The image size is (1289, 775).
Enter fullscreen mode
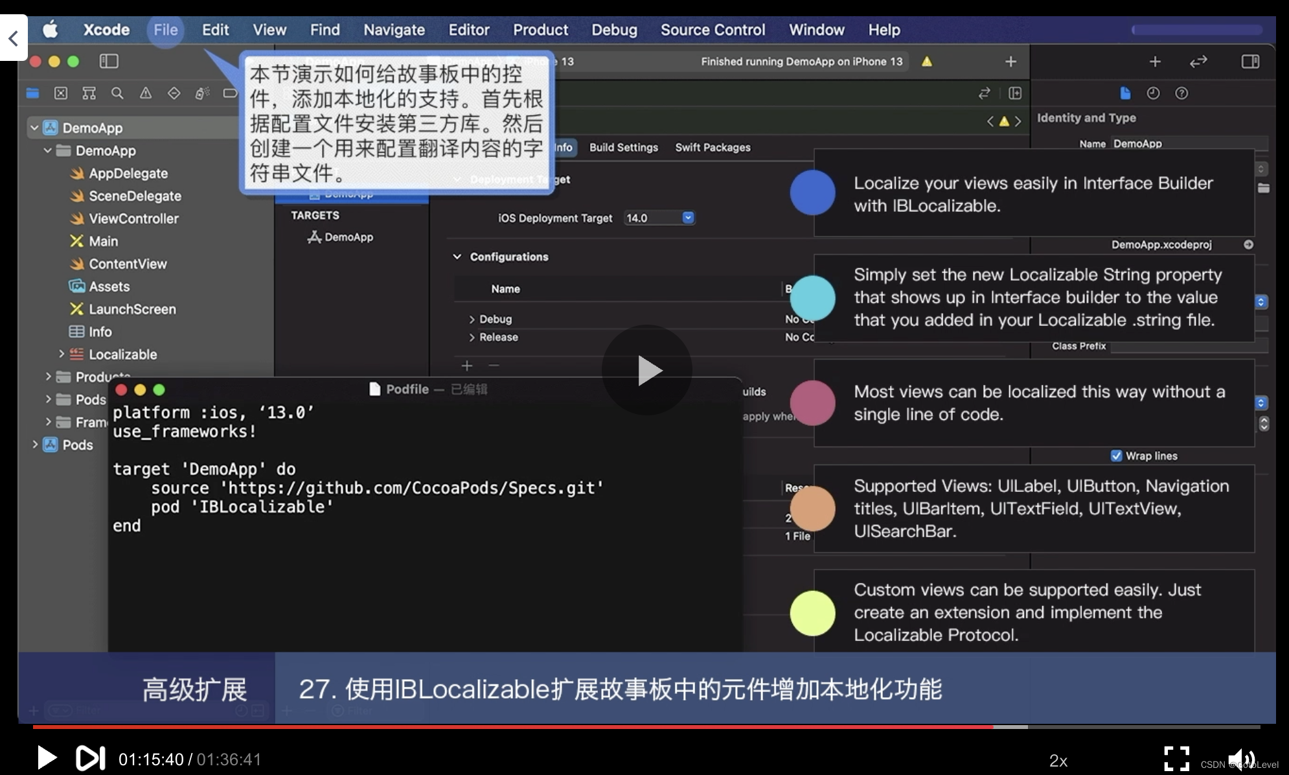click(x=1176, y=758)
